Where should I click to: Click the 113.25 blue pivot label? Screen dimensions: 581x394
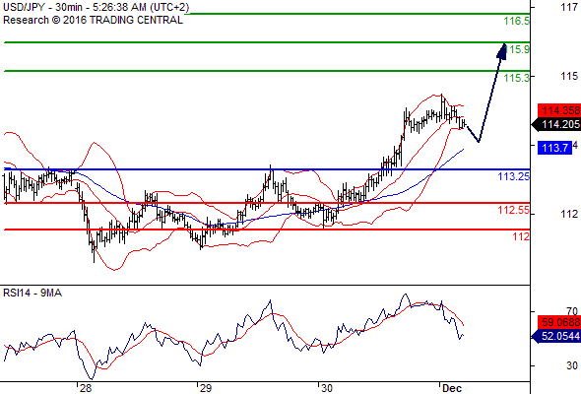[514, 176]
